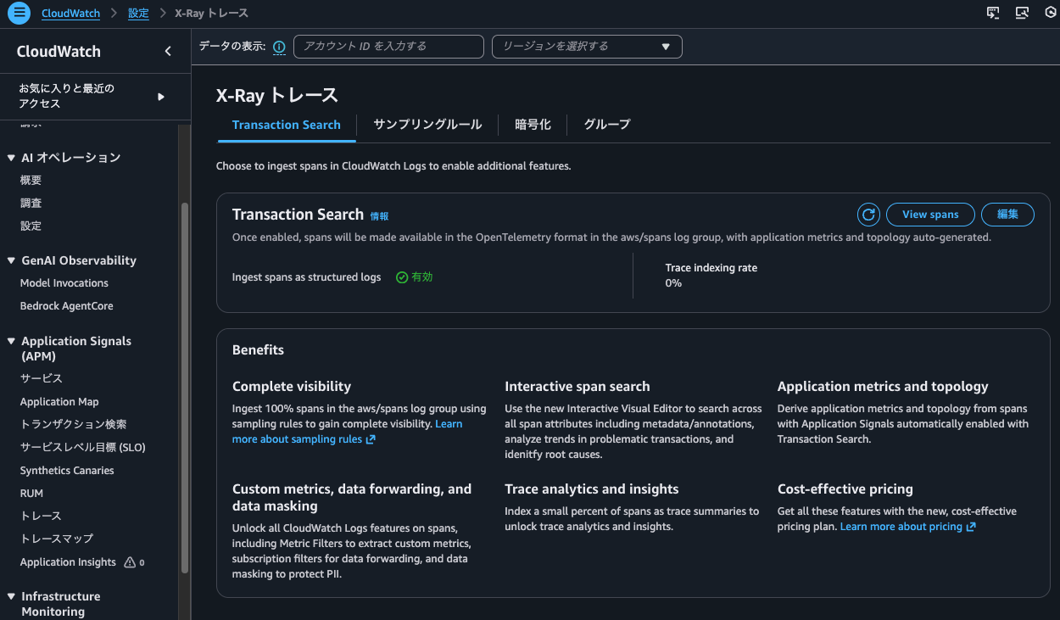
Task: Click the 情報 info icon next to データの表示
Action: (279, 47)
